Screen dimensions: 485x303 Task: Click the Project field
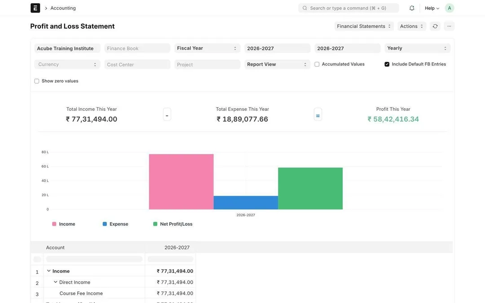tap(207, 64)
